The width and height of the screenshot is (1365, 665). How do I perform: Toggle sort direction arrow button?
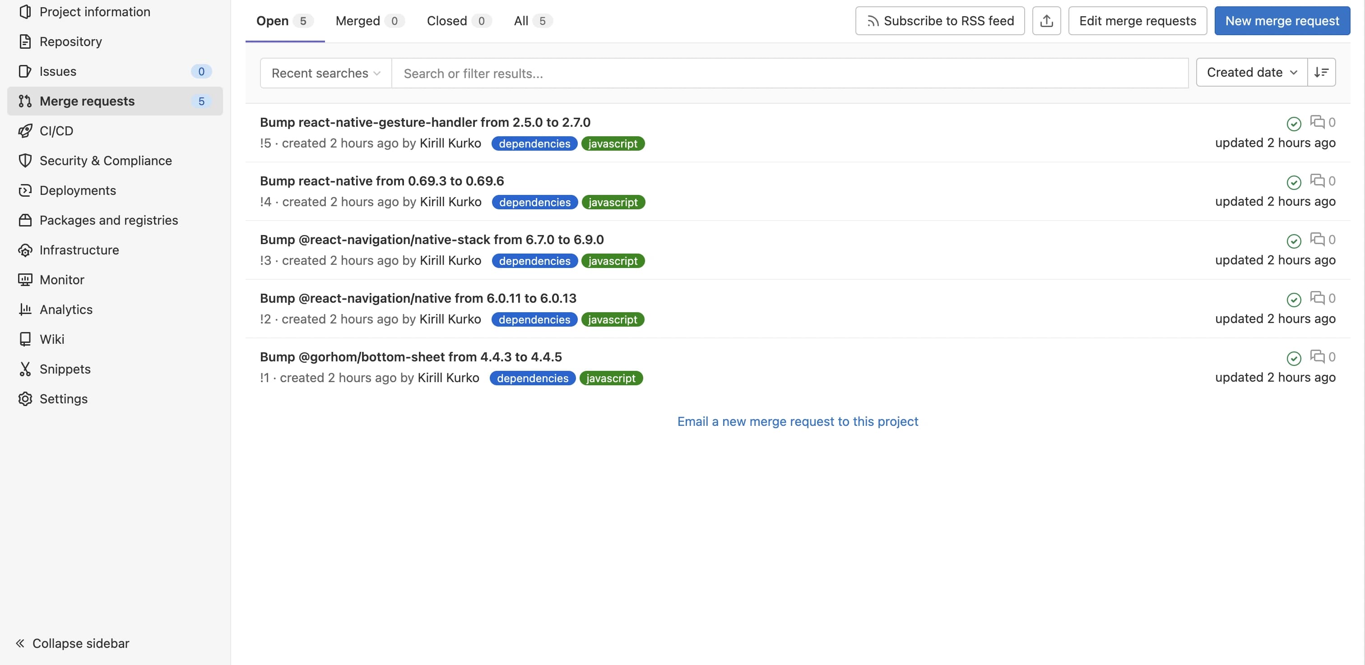point(1322,72)
